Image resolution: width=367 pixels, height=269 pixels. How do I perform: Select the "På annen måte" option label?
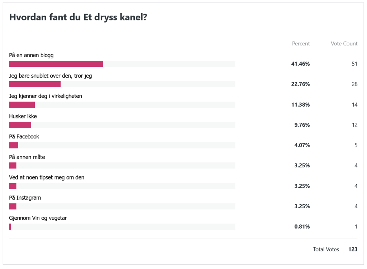pyautogui.click(x=27, y=157)
